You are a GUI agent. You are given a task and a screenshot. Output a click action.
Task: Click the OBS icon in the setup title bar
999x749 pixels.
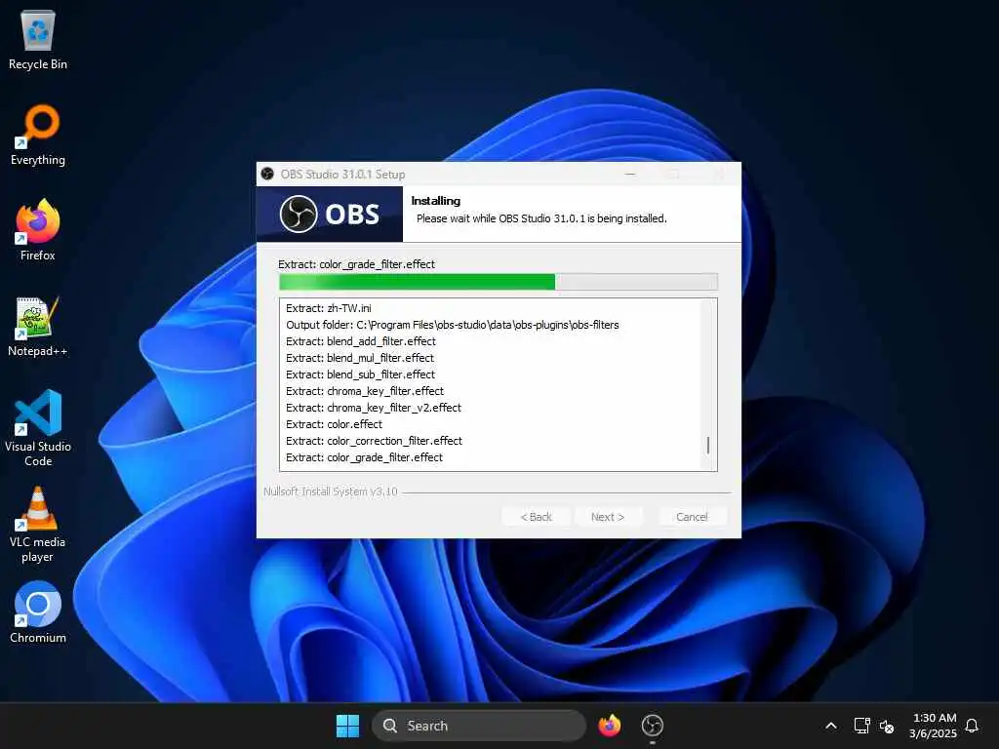coord(267,174)
